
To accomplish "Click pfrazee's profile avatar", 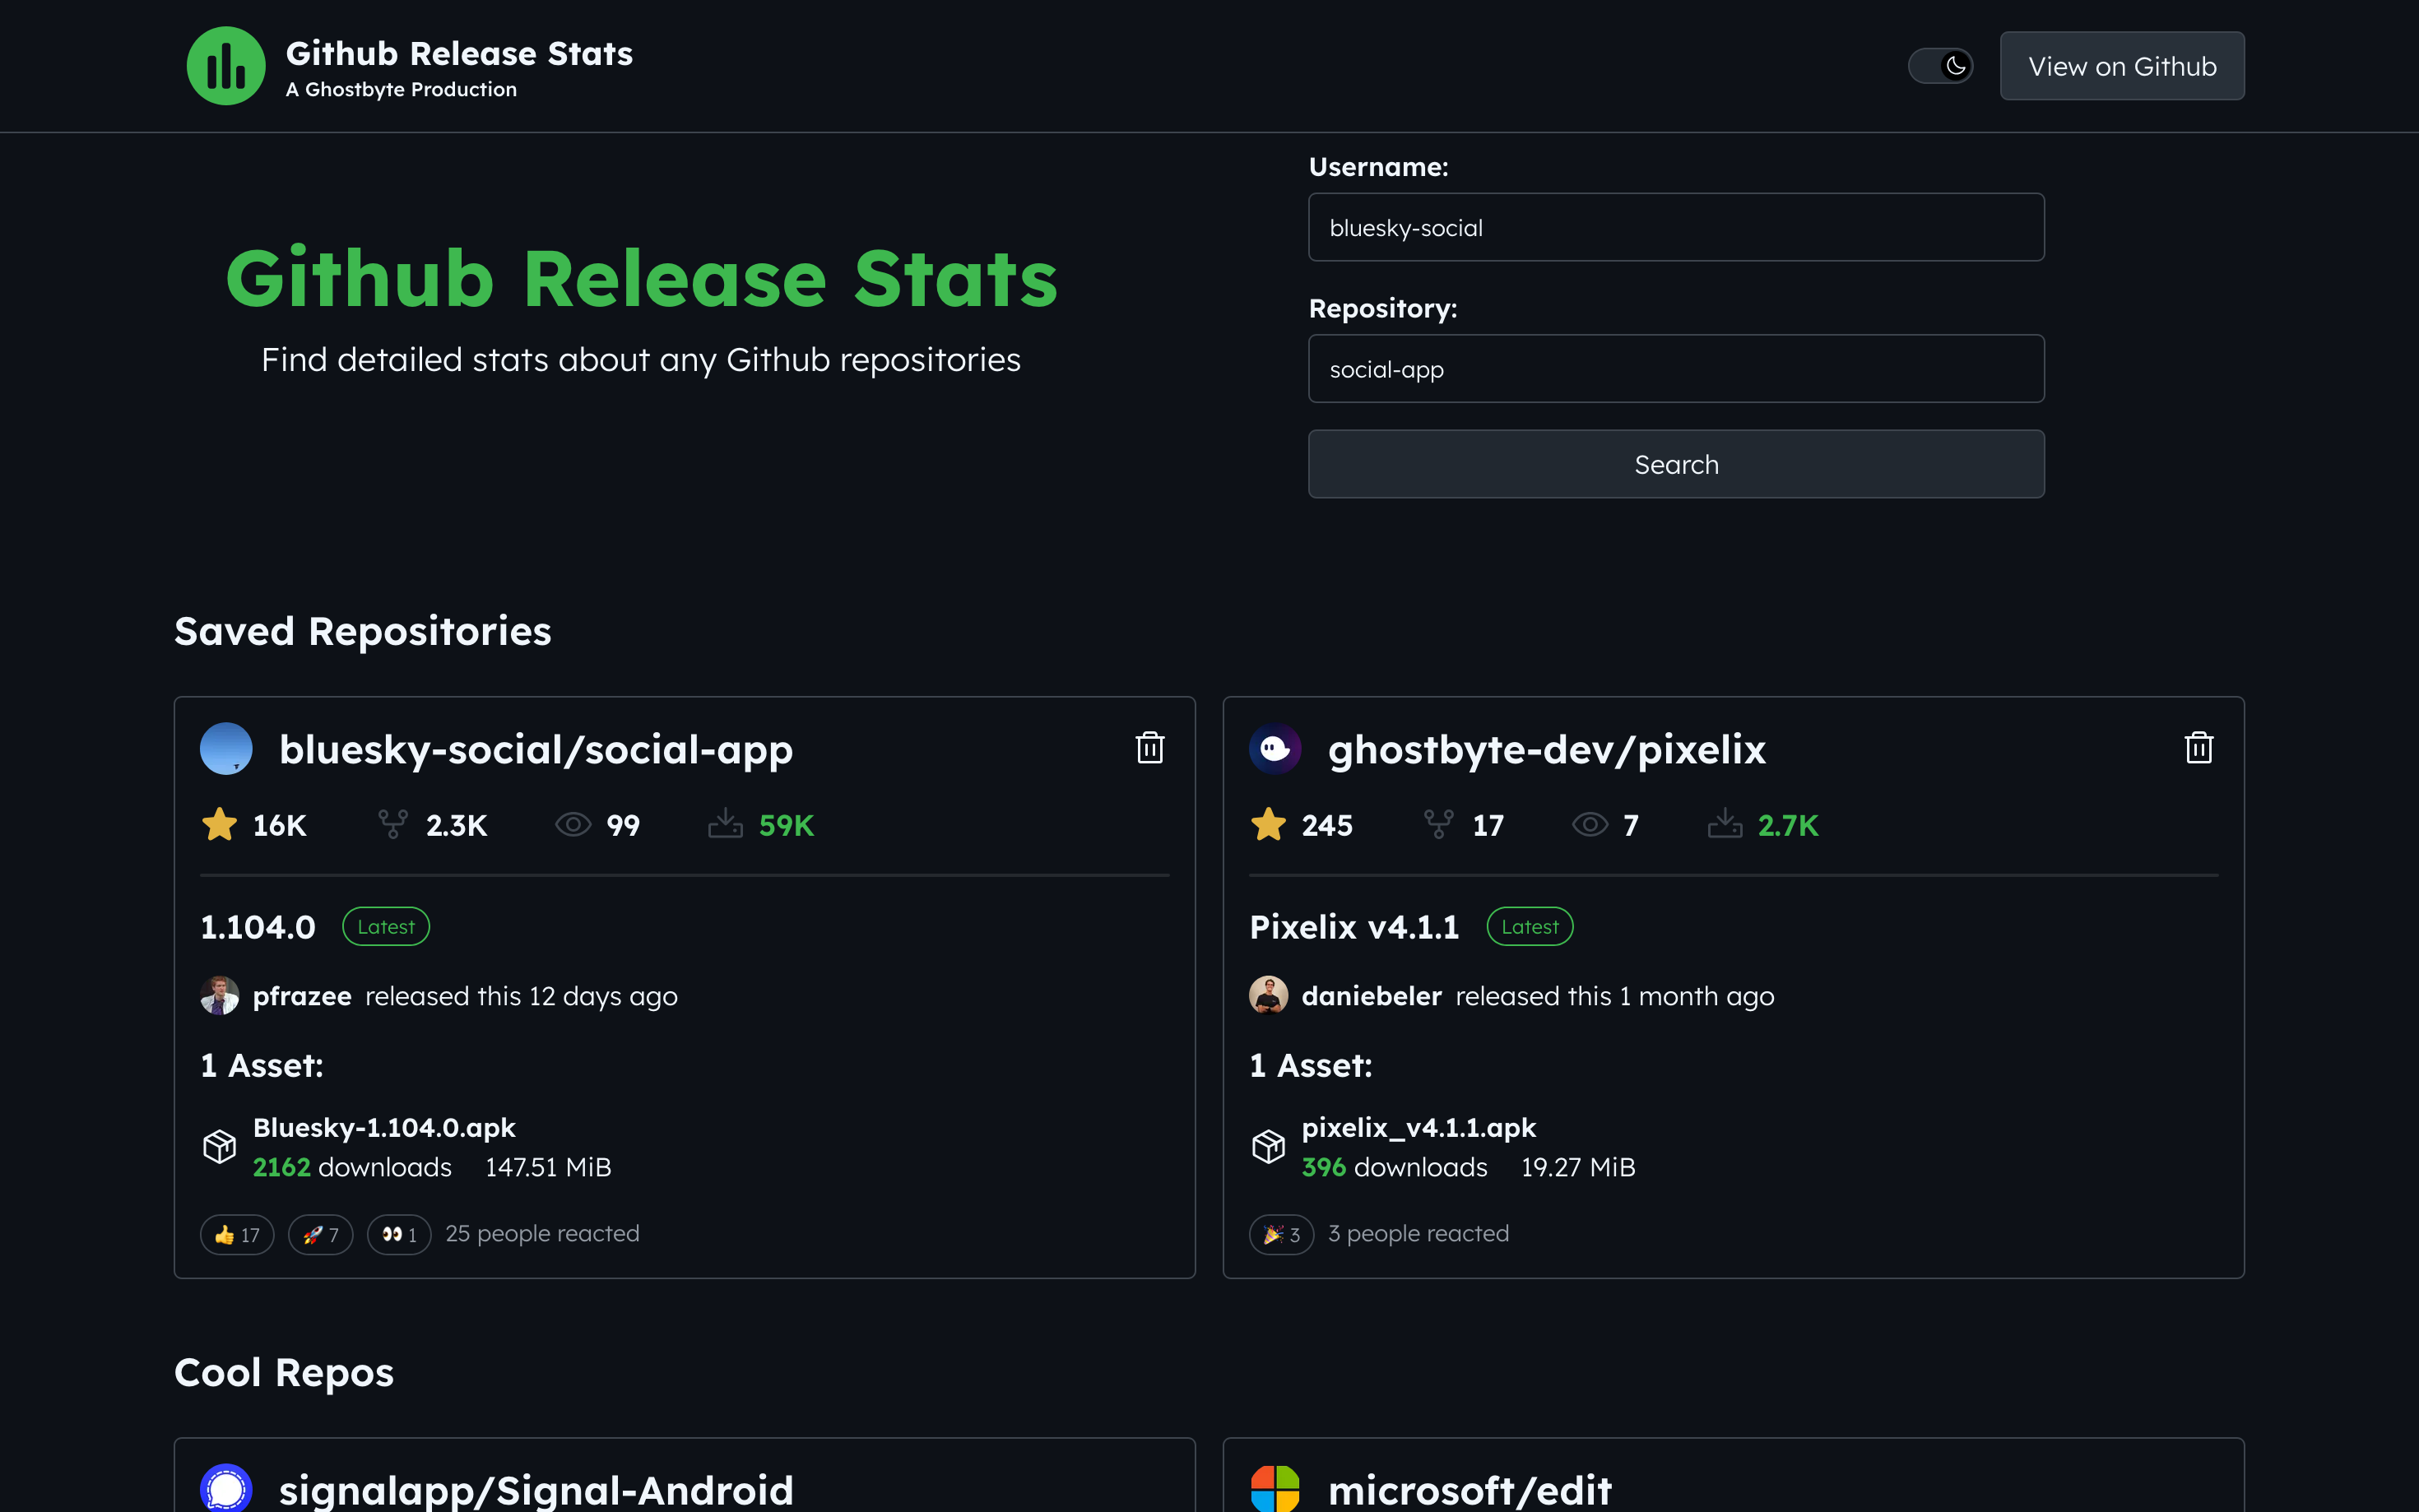I will pyautogui.click(x=220, y=996).
